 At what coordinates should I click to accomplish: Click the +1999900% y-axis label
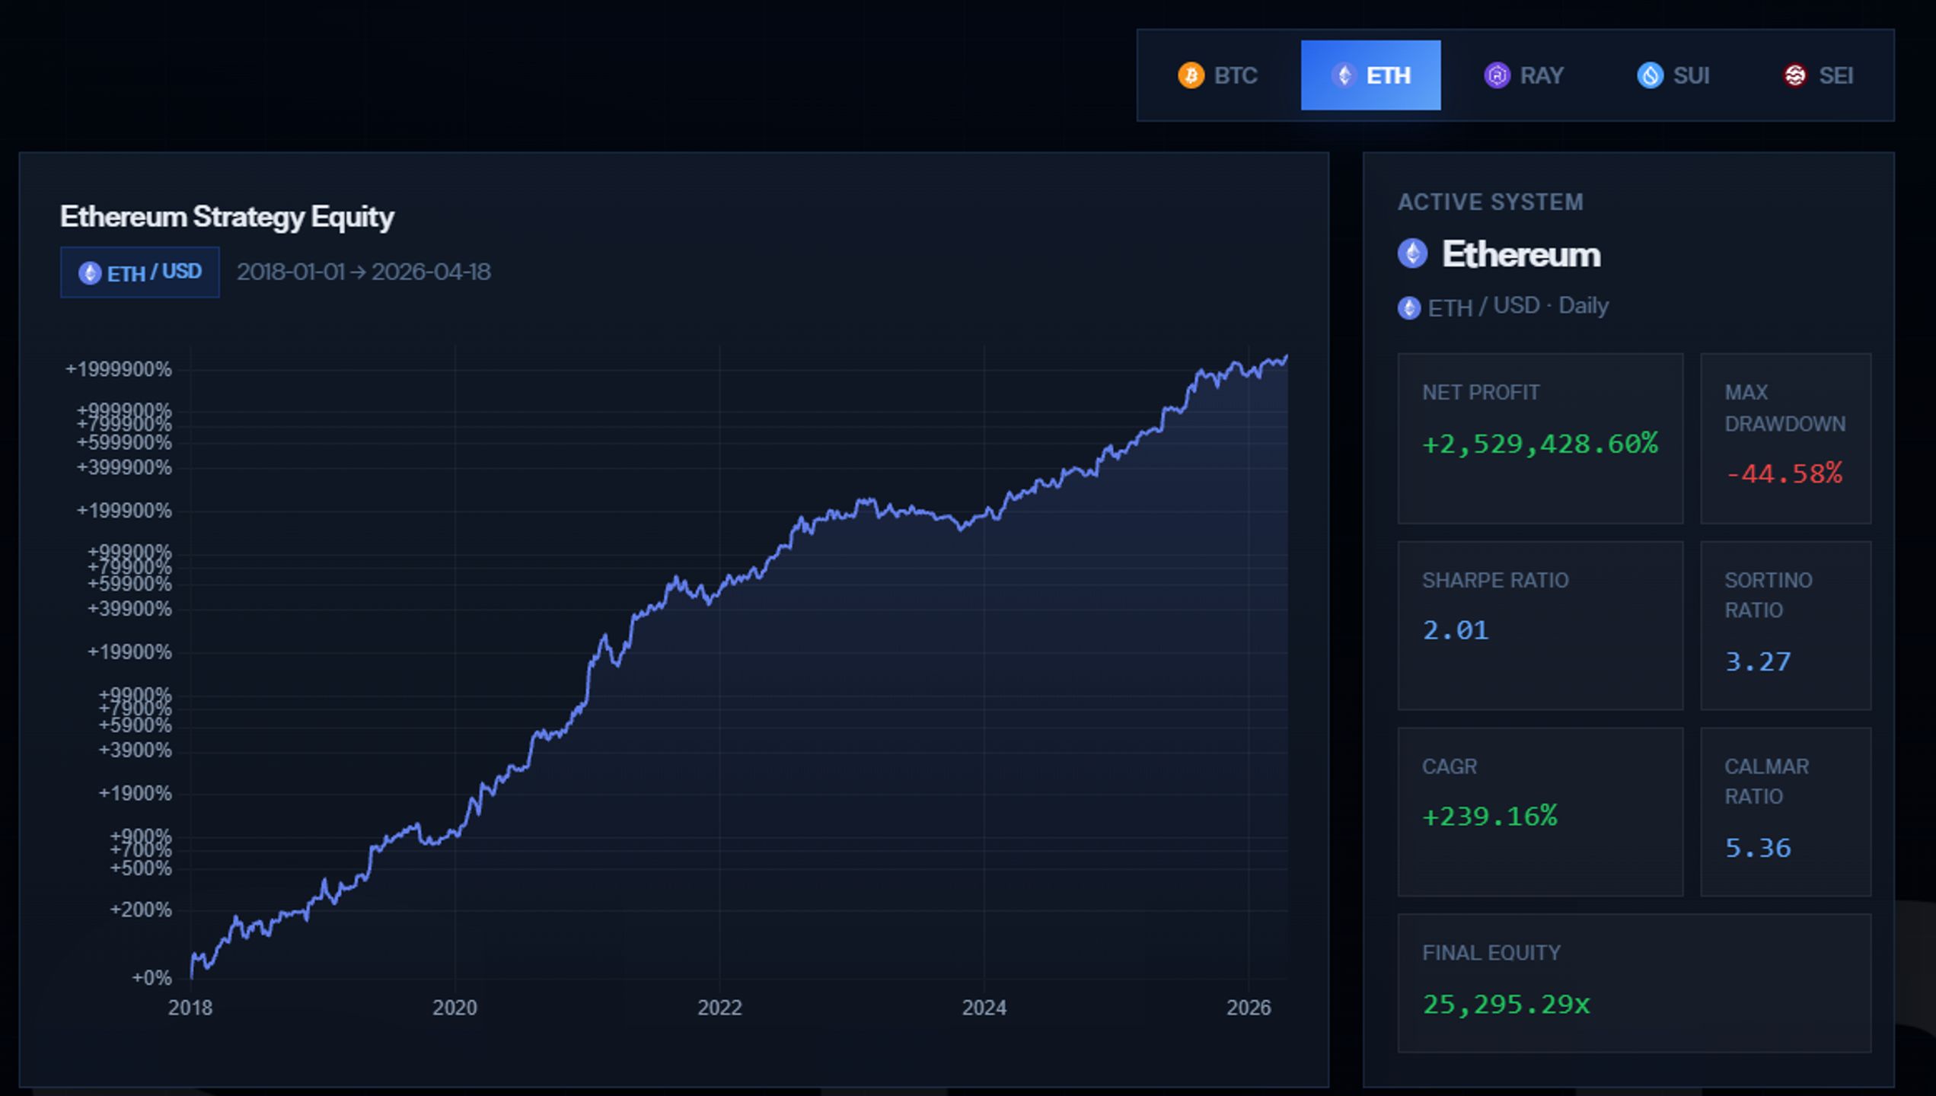click(119, 370)
